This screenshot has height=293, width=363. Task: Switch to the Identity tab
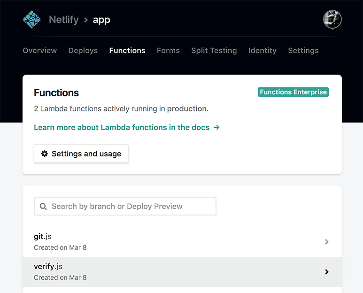(263, 50)
